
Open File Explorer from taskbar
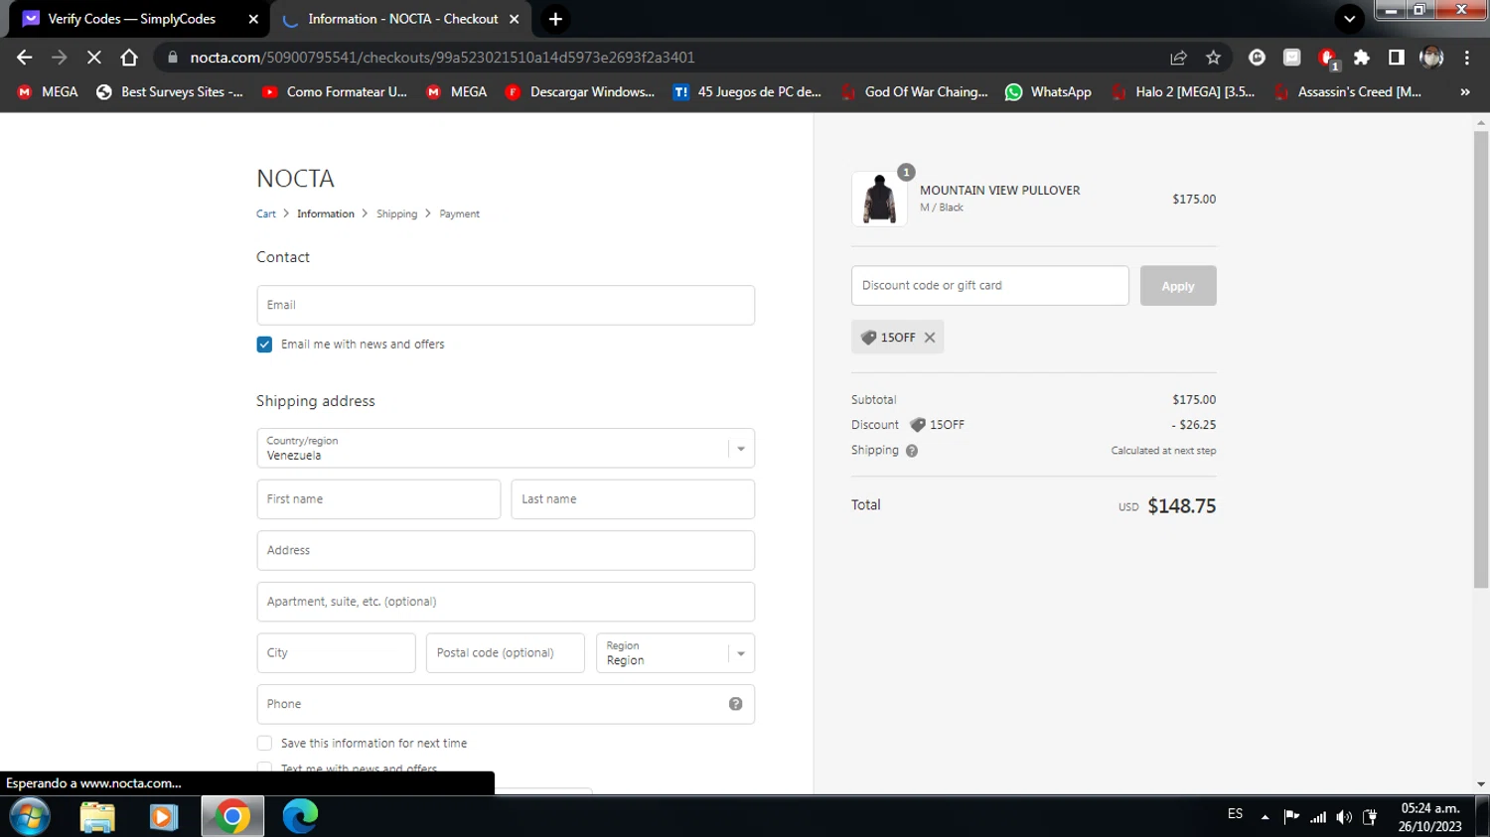point(97,816)
